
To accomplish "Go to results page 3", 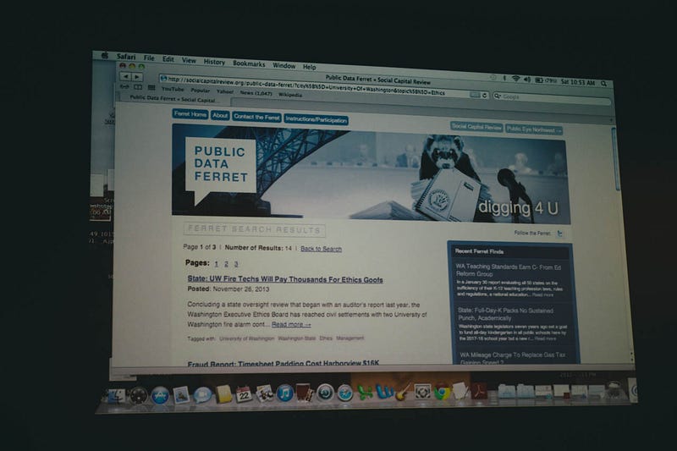I will (236, 264).
